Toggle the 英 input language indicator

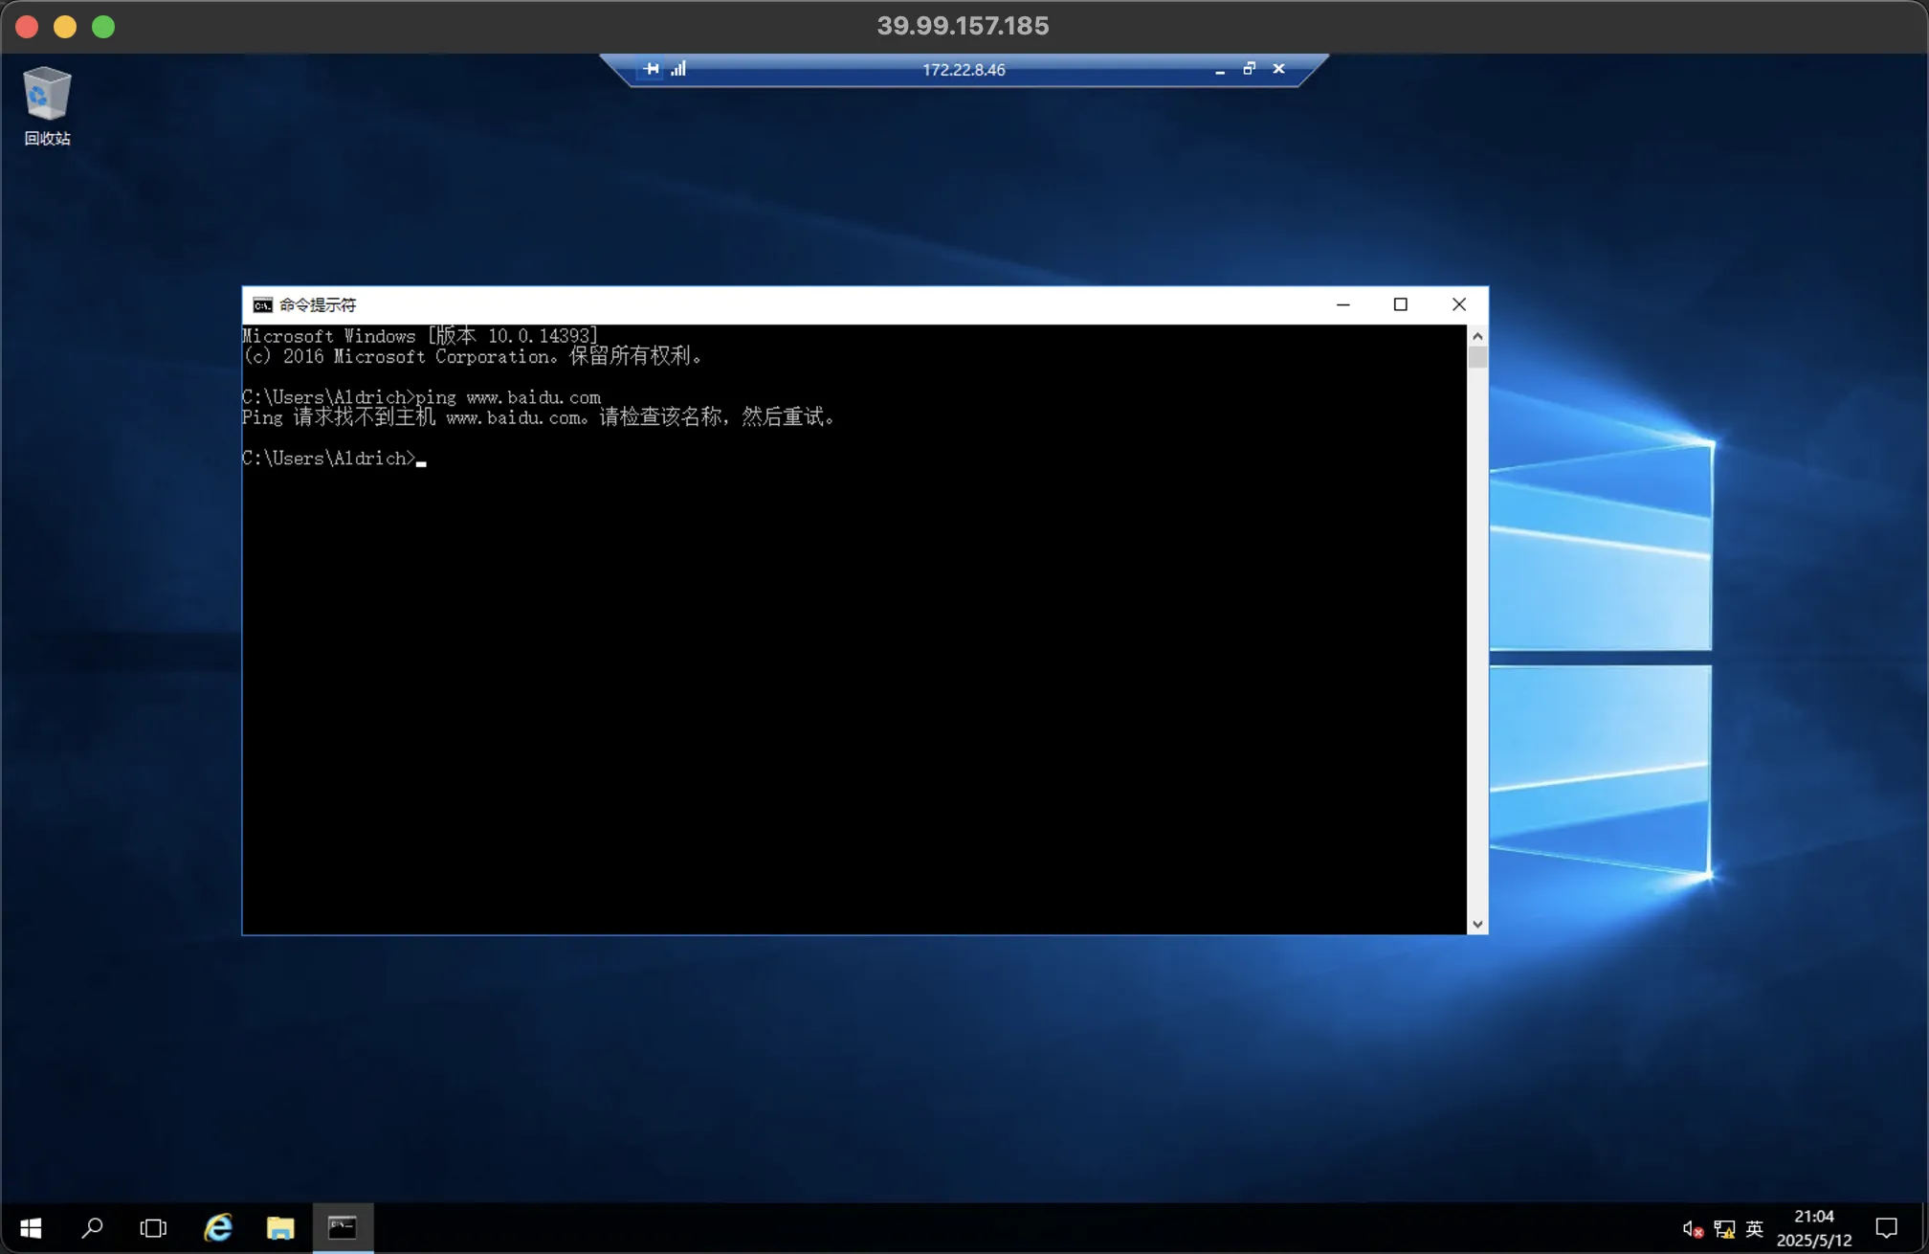1755,1228
